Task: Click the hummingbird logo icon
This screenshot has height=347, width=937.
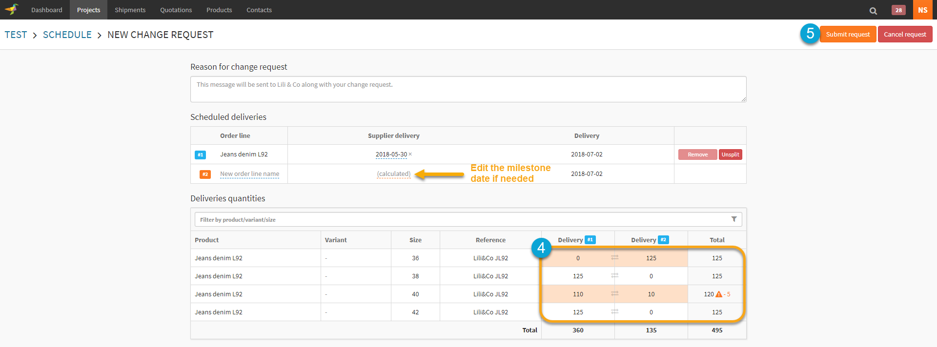Action: (12, 9)
